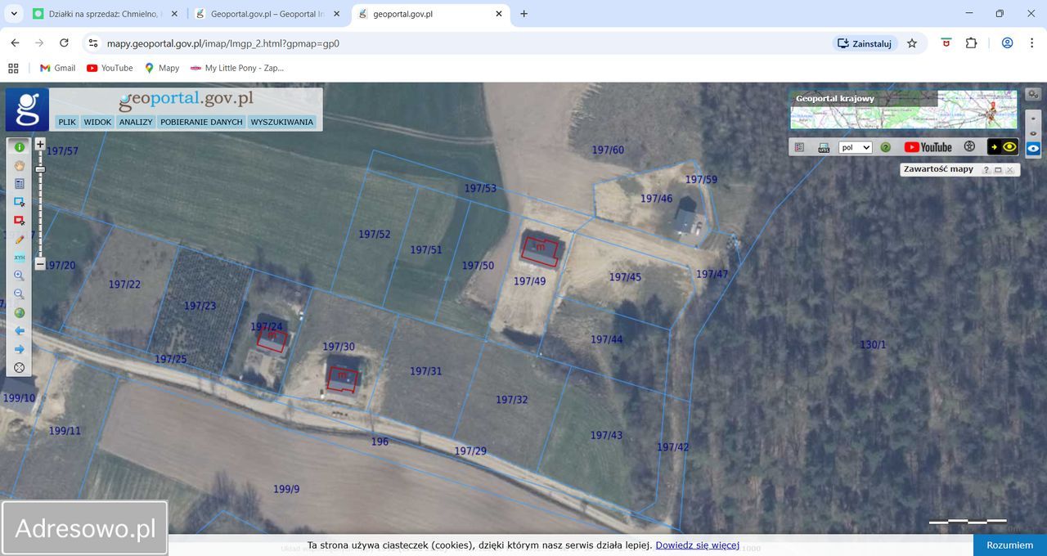
Task: Click the Zainstaluj install button
Action: click(865, 43)
